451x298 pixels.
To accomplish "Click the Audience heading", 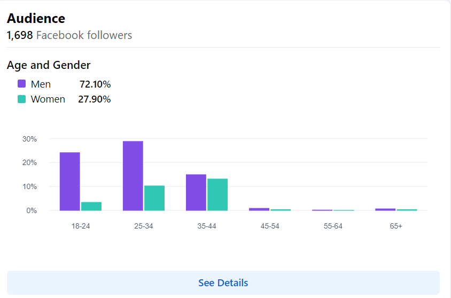I will (x=36, y=19).
